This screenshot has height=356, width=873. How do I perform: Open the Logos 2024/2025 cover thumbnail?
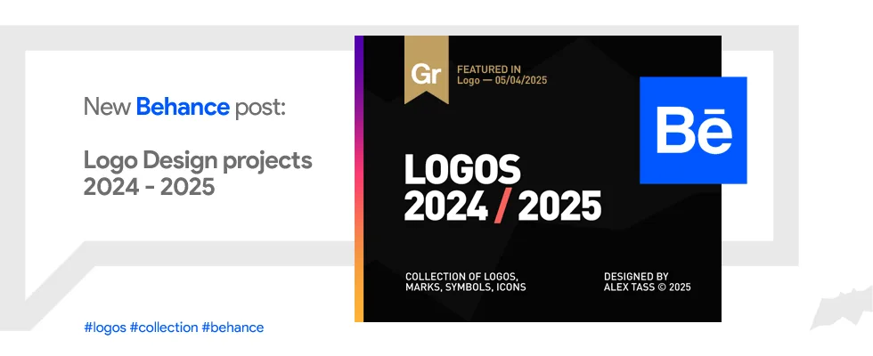[538, 179]
